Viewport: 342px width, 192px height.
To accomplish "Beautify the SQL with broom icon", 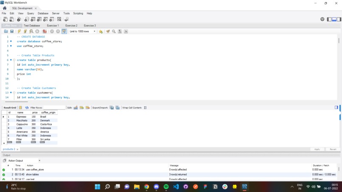I will tap(108, 31).
